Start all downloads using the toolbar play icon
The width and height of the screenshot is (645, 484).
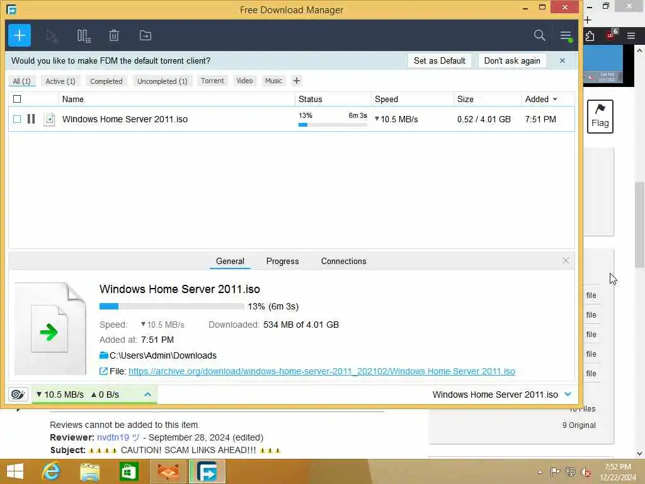coord(52,36)
